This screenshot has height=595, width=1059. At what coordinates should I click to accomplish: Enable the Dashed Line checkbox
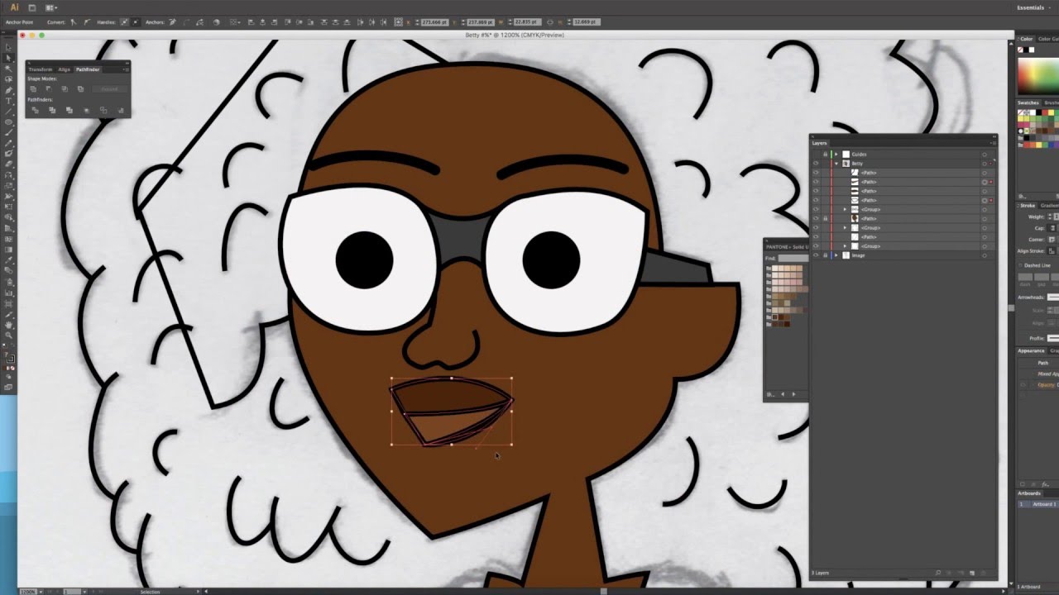(1020, 265)
